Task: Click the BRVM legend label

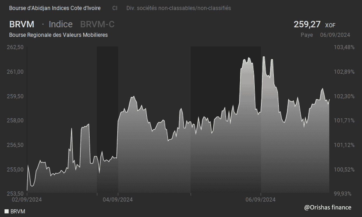Action: click(18, 211)
